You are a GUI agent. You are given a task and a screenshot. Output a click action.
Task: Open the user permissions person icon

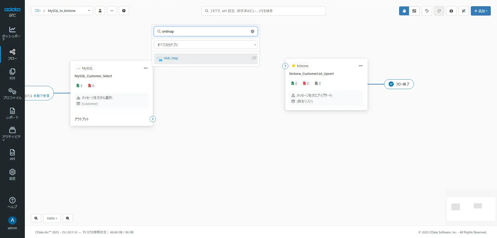coord(100,11)
